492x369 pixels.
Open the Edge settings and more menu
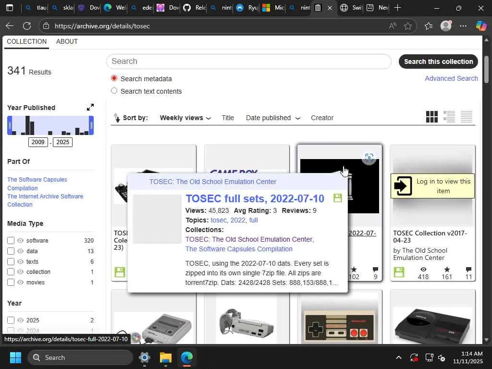tap(463, 26)
